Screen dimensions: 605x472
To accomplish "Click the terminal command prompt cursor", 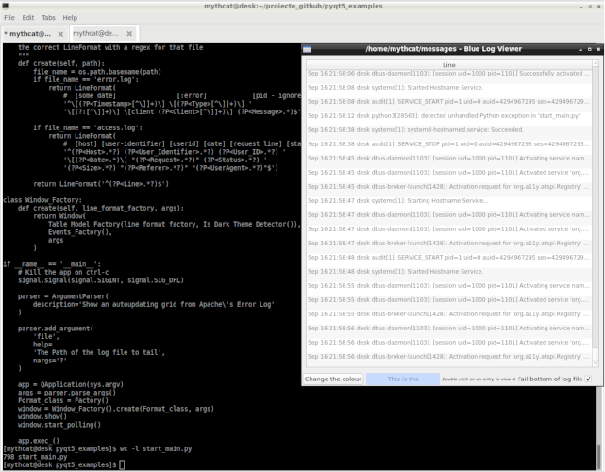I will (122, 464).
